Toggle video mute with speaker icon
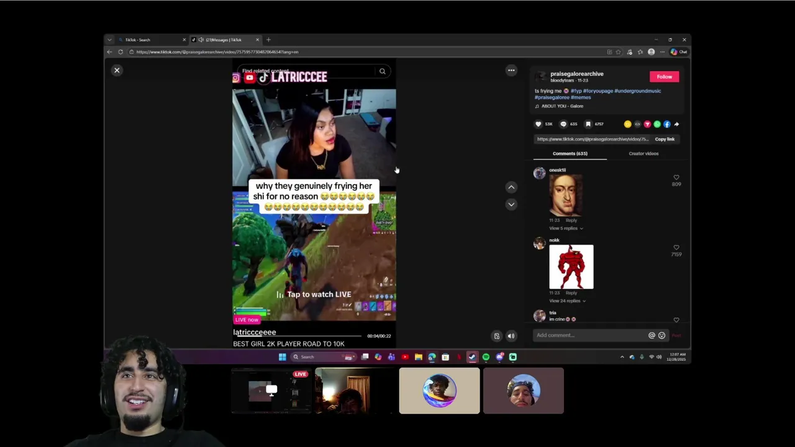The width and height of the screenshot is (795, 447). tap(511, 336)
